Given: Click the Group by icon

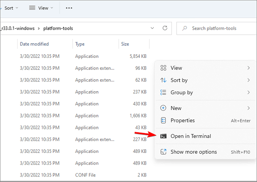Looking at the screenshot, I should pos(163,92).
